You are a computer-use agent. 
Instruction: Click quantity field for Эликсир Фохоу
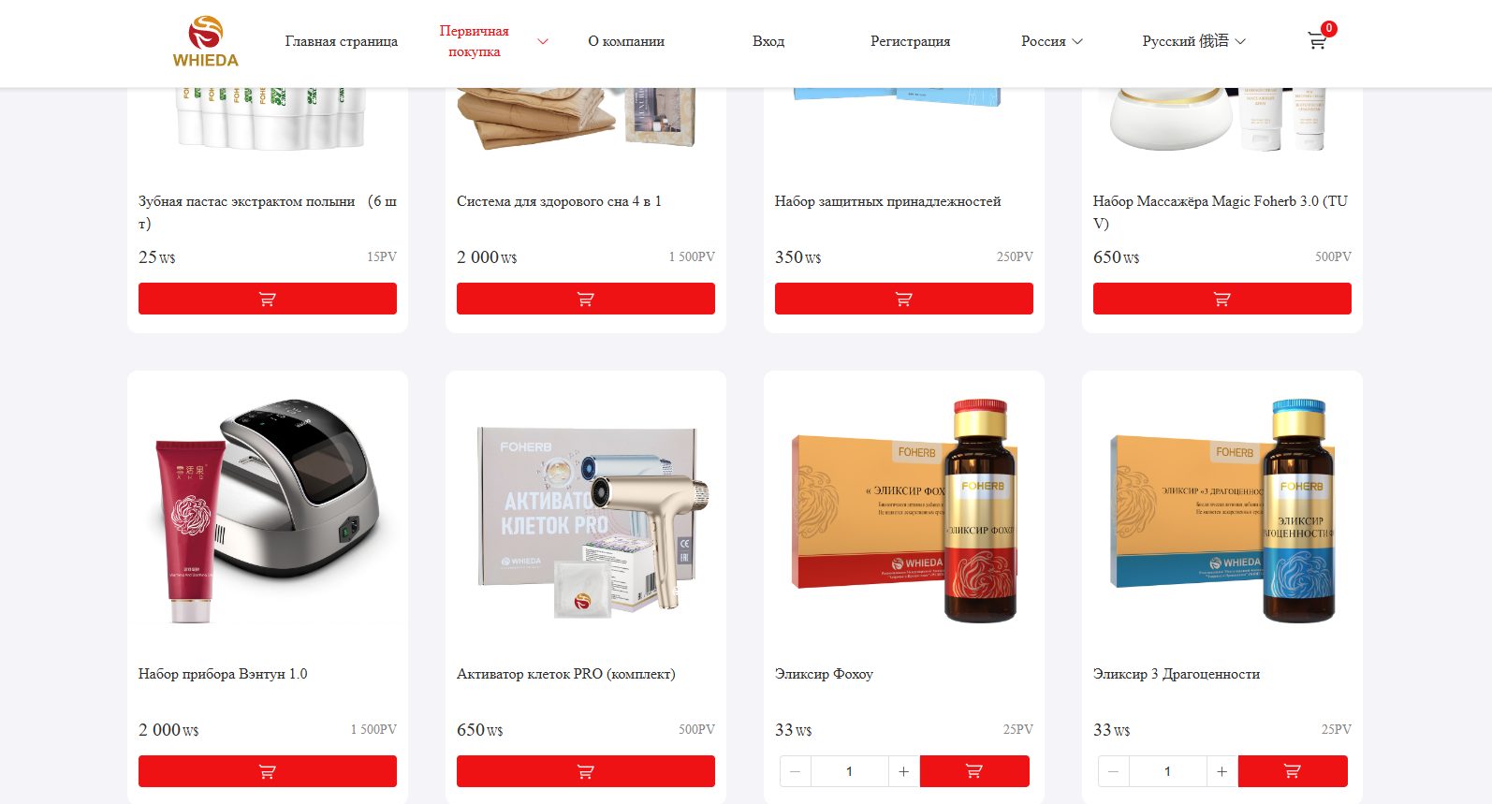(x=849, y=771)
